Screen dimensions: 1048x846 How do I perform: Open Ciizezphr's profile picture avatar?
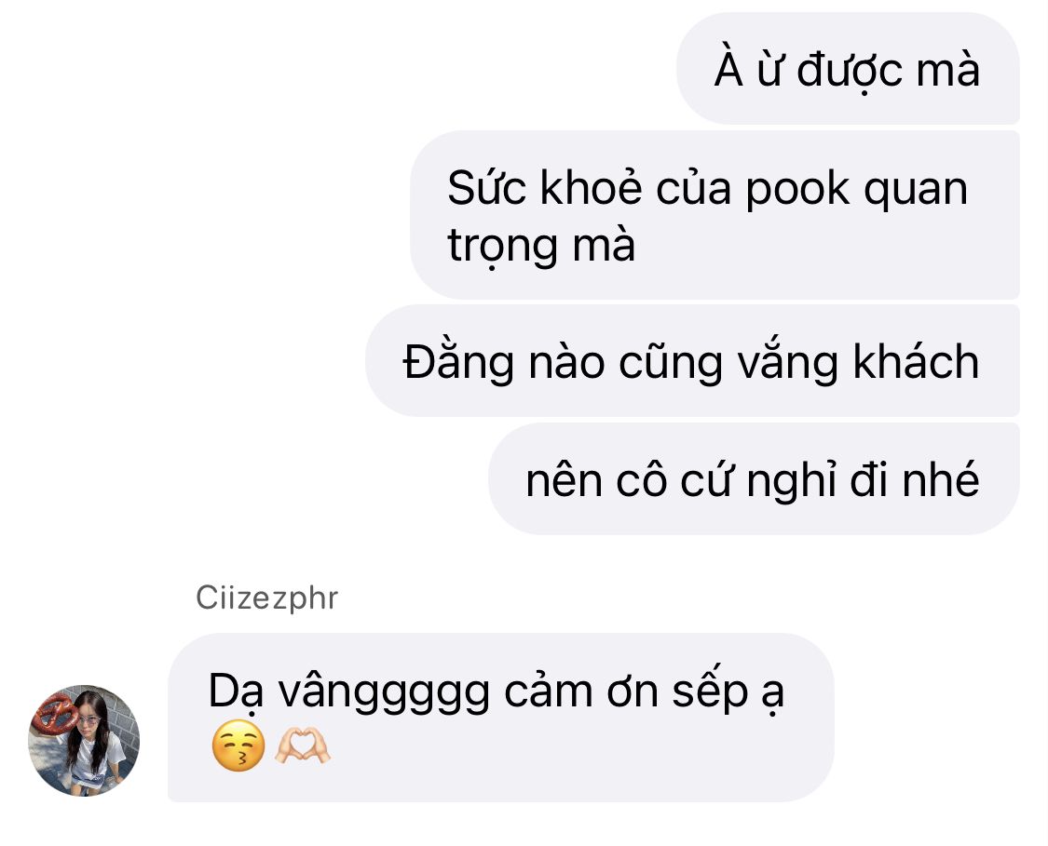pos(84,740)
